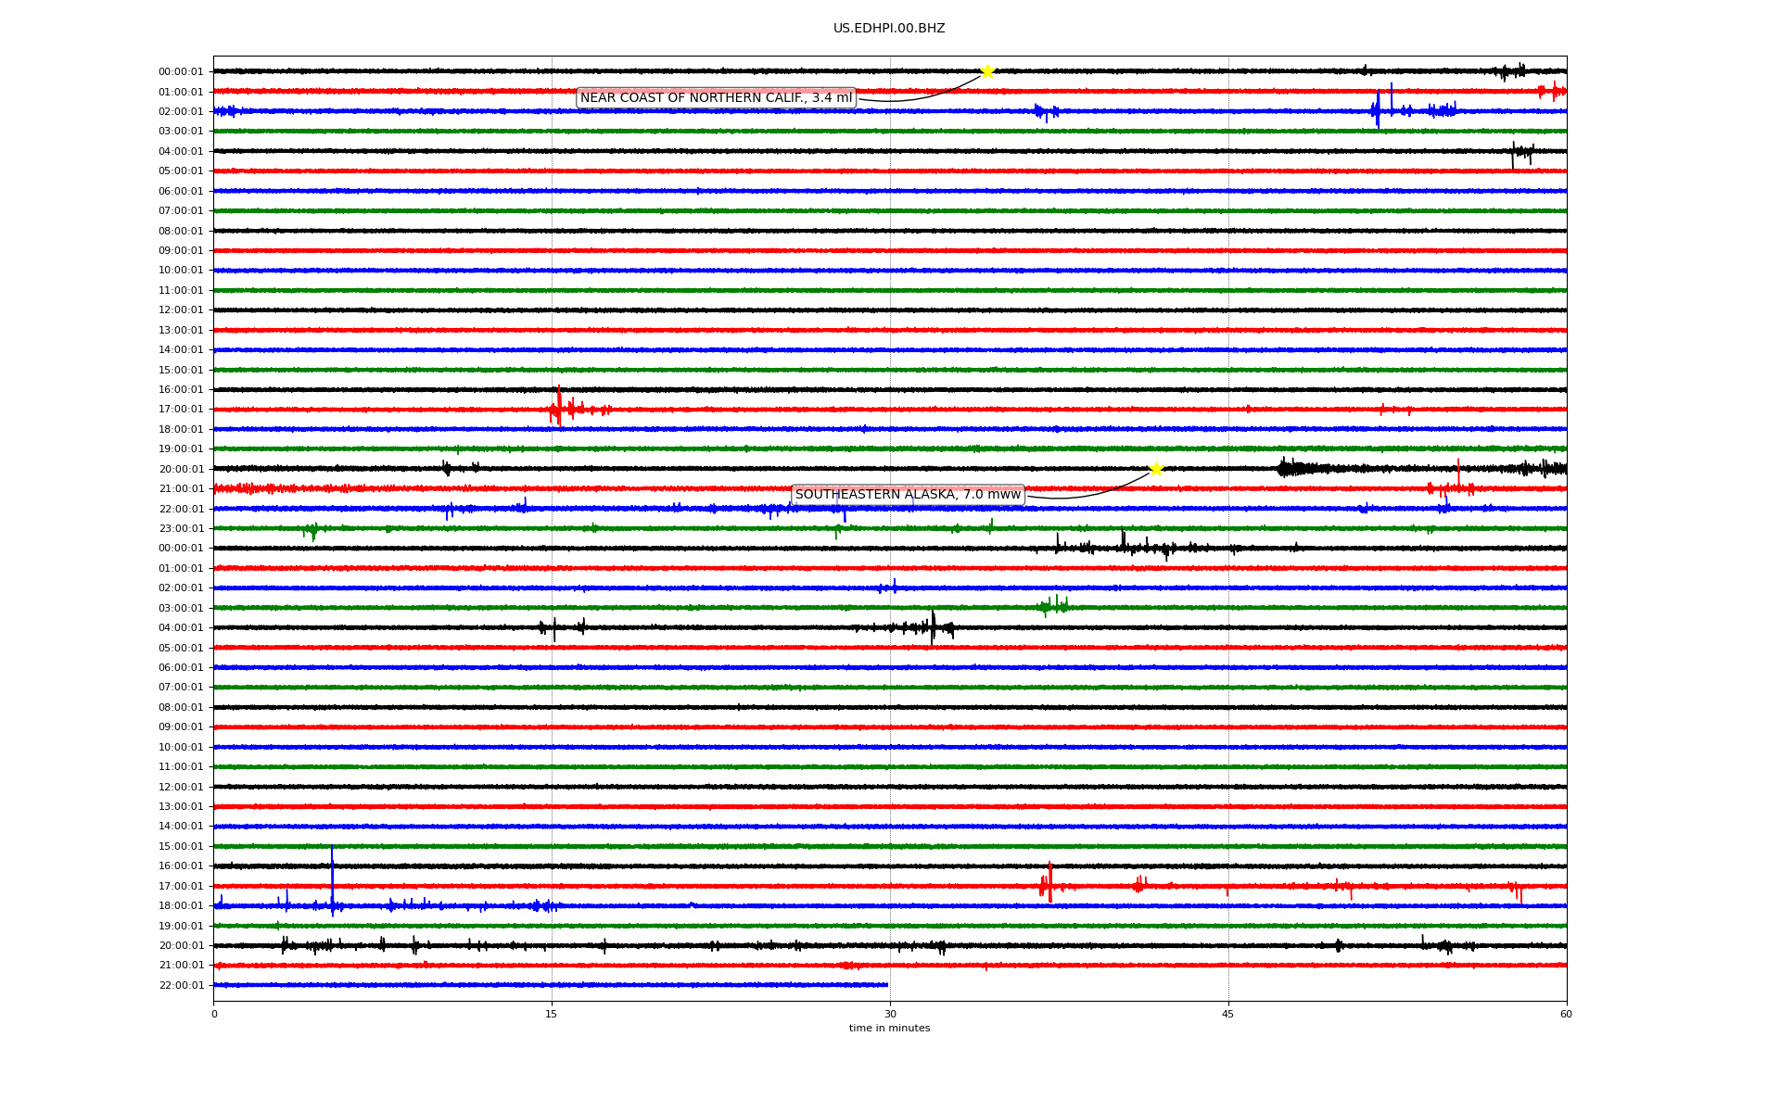The image size is (1780, 1112).
Task: Click the 15 tick label on x-axis
Action: pyautogui.click(x=552, y=1014)
